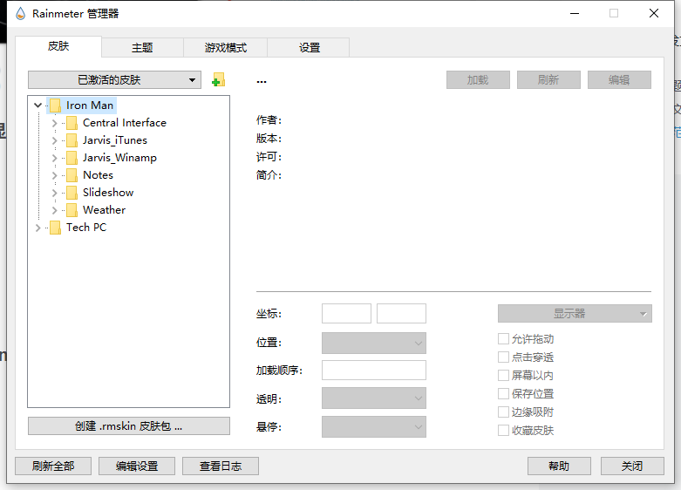681x490 pixels.
Task: Open the 悬停 combo box
Action: pyautogui.click(x=374, y=427)
